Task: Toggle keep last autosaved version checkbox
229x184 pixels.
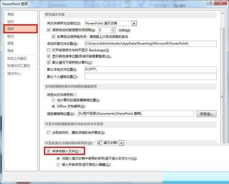Action: [54, 37]
